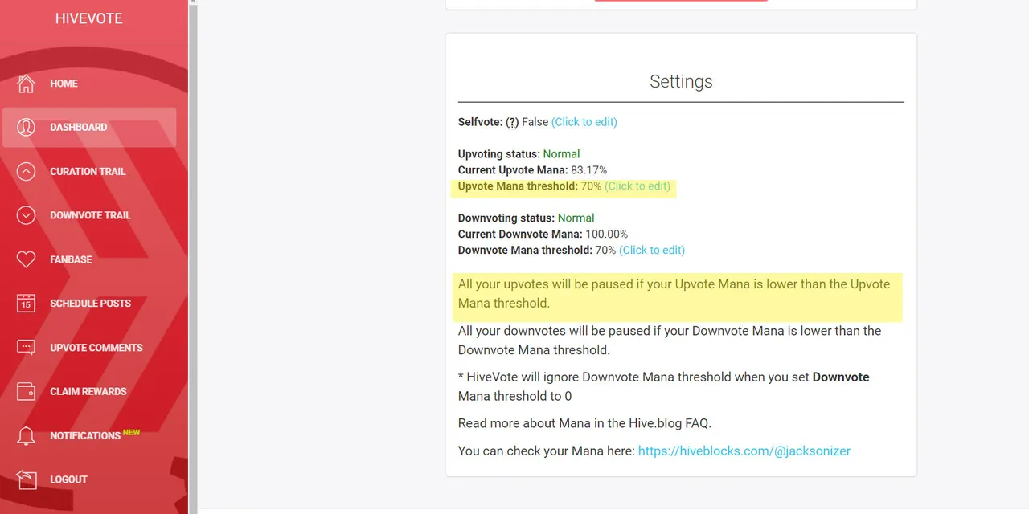Screen dimensions: 1029x514
Task: Click LOGOUT label in sidebar
Action: pos(68,479)
